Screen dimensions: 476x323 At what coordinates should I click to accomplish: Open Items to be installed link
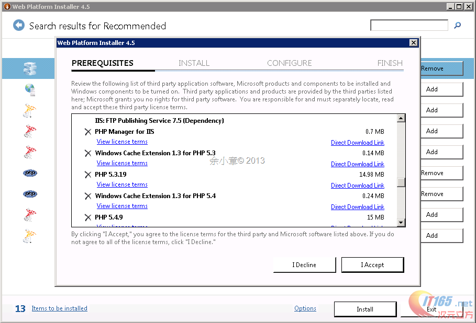[x=60, y=308]
